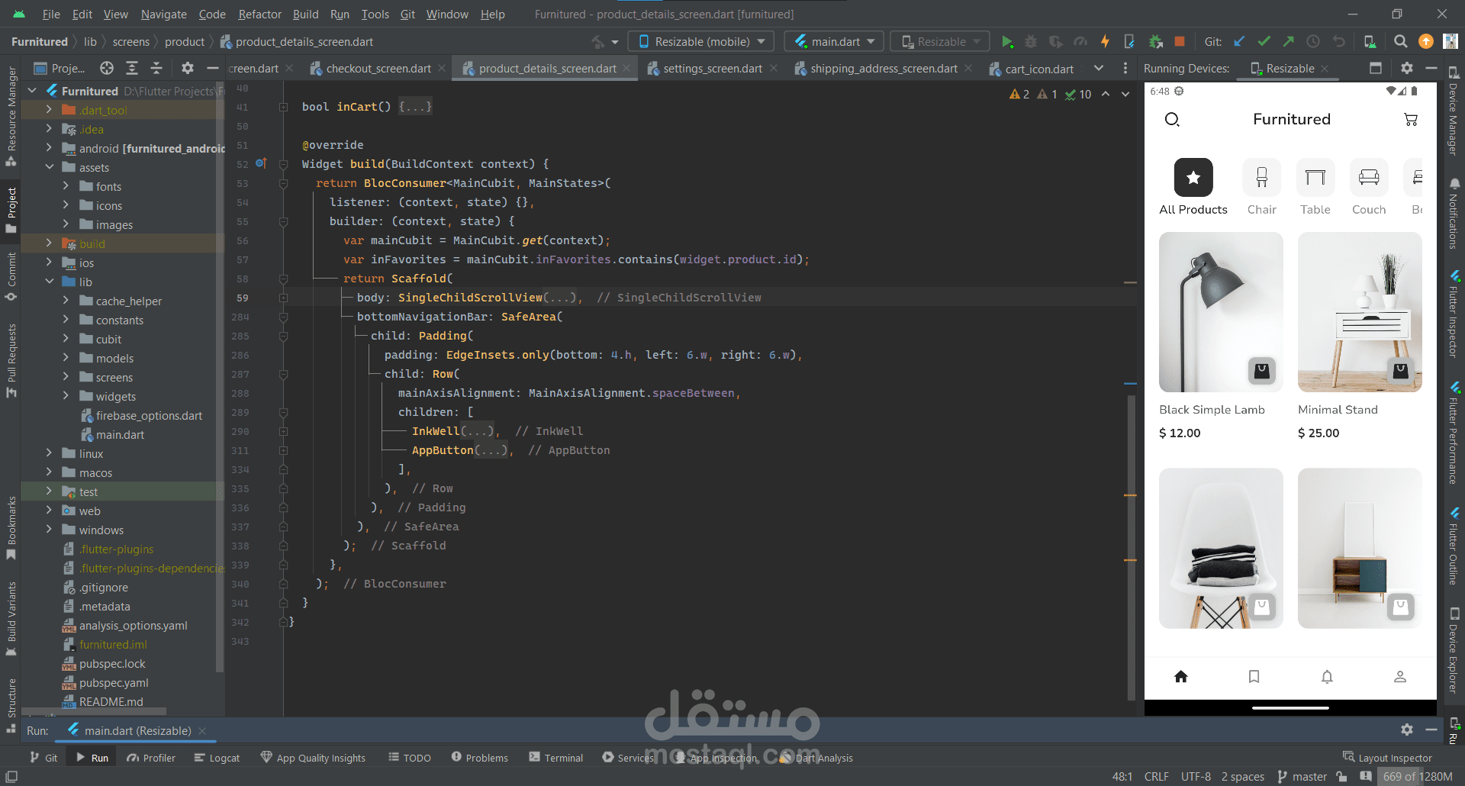
Task: Open the warnings and errors inspection widget
Action: click(1050, 95)
